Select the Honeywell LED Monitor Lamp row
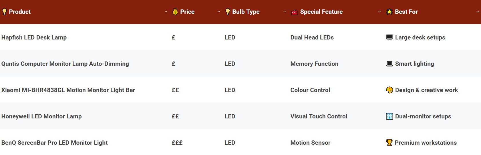The width and height of the screenshot is (481, 155). pyautogui.click(x=41, y=116)
